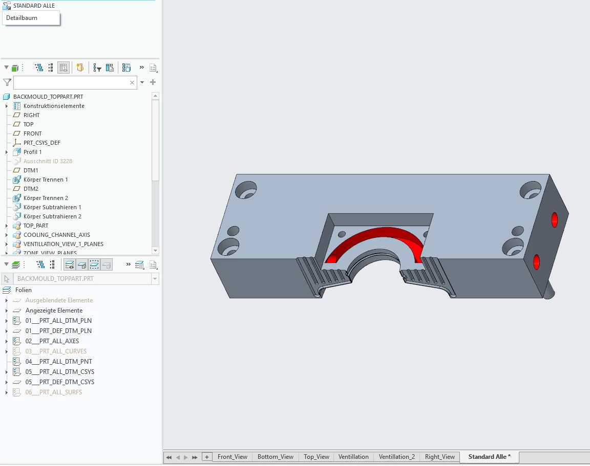Image resolution: width=590 pixels, height=466 pixels.
Task: Click the plus button beside search field
Action: (x=153, y=82)
